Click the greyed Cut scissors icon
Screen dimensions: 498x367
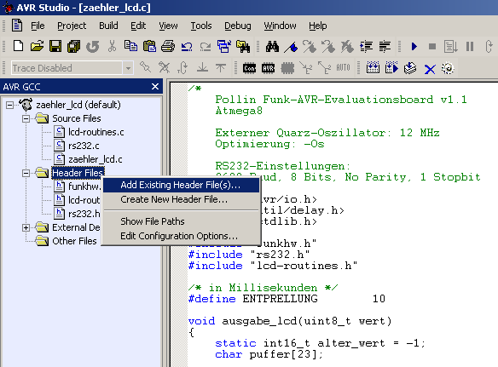(x=112, y=46)
